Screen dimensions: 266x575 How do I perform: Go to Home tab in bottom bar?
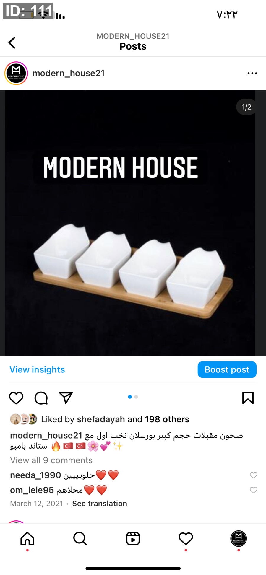tap(27, 538)
